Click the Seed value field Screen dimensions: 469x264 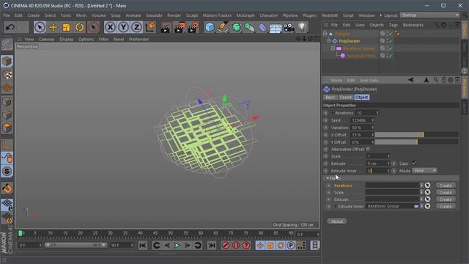361,120
